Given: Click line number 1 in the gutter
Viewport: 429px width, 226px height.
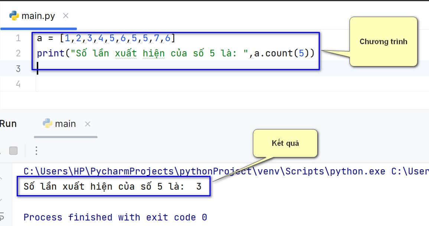Looking at the screenshot, I should (x=18, y=38).
